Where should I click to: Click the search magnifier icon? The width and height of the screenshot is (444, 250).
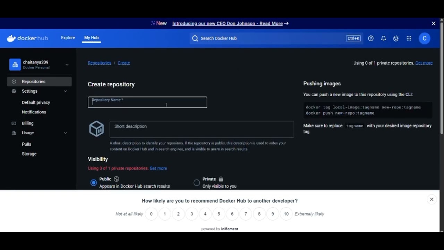pyautogui.click(x=195, y=39)
